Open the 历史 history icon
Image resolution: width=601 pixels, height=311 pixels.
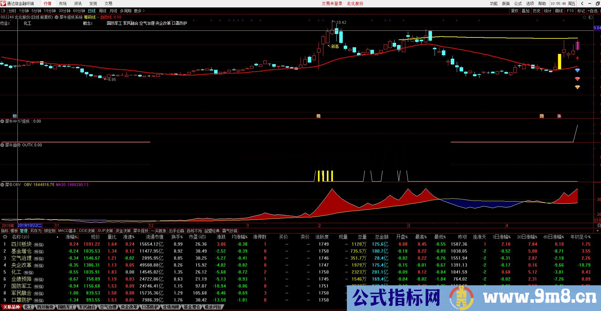tap(537, 10)
